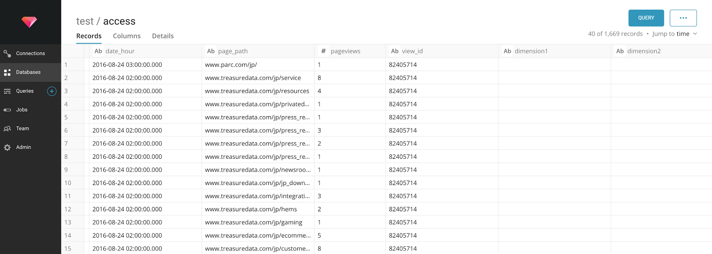
Task: Click the date_hour string type icon
Action: pos(98,51)
